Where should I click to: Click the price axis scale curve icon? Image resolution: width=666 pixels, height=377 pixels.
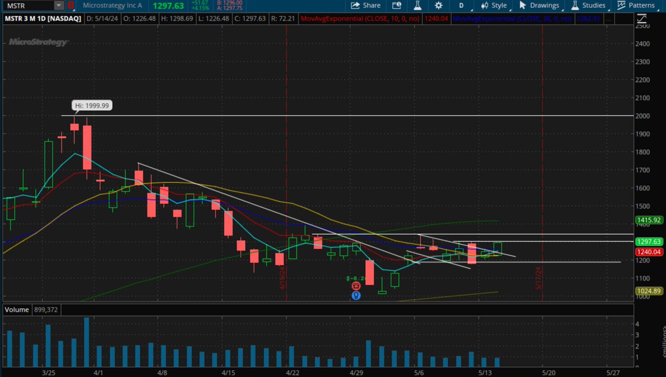coord(640,18)
